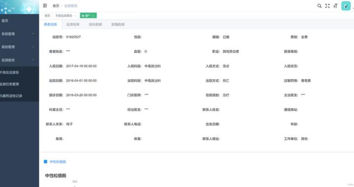The height and width of the screenshot is (187, 354).
Task: Click the 费别 value 全费
Action: 304,37
